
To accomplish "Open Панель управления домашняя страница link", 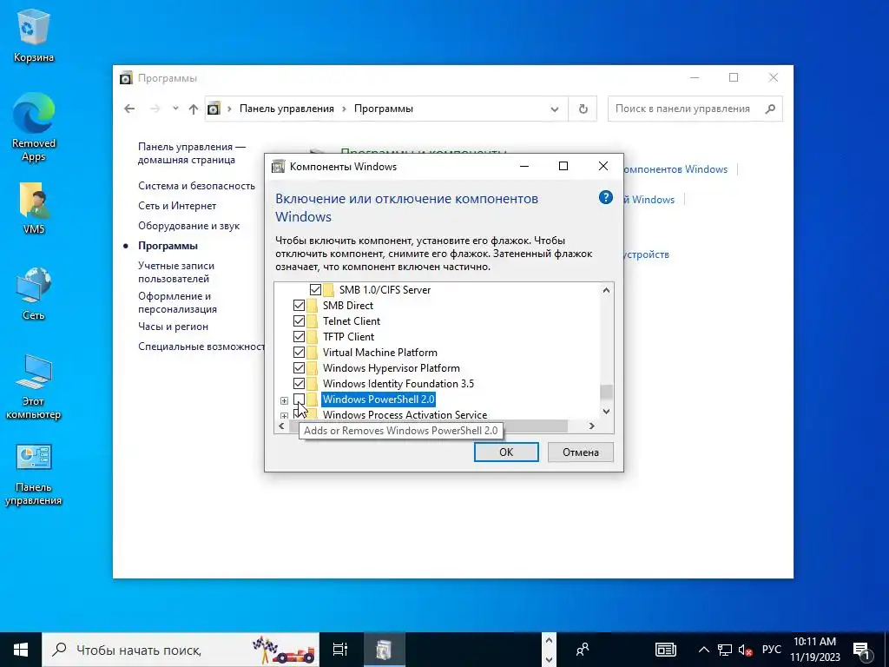I will pos(192,153).
